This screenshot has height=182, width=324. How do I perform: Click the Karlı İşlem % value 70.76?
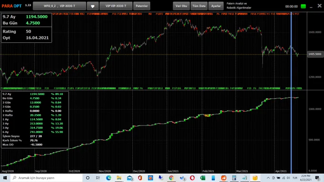(x=34, y=140)
